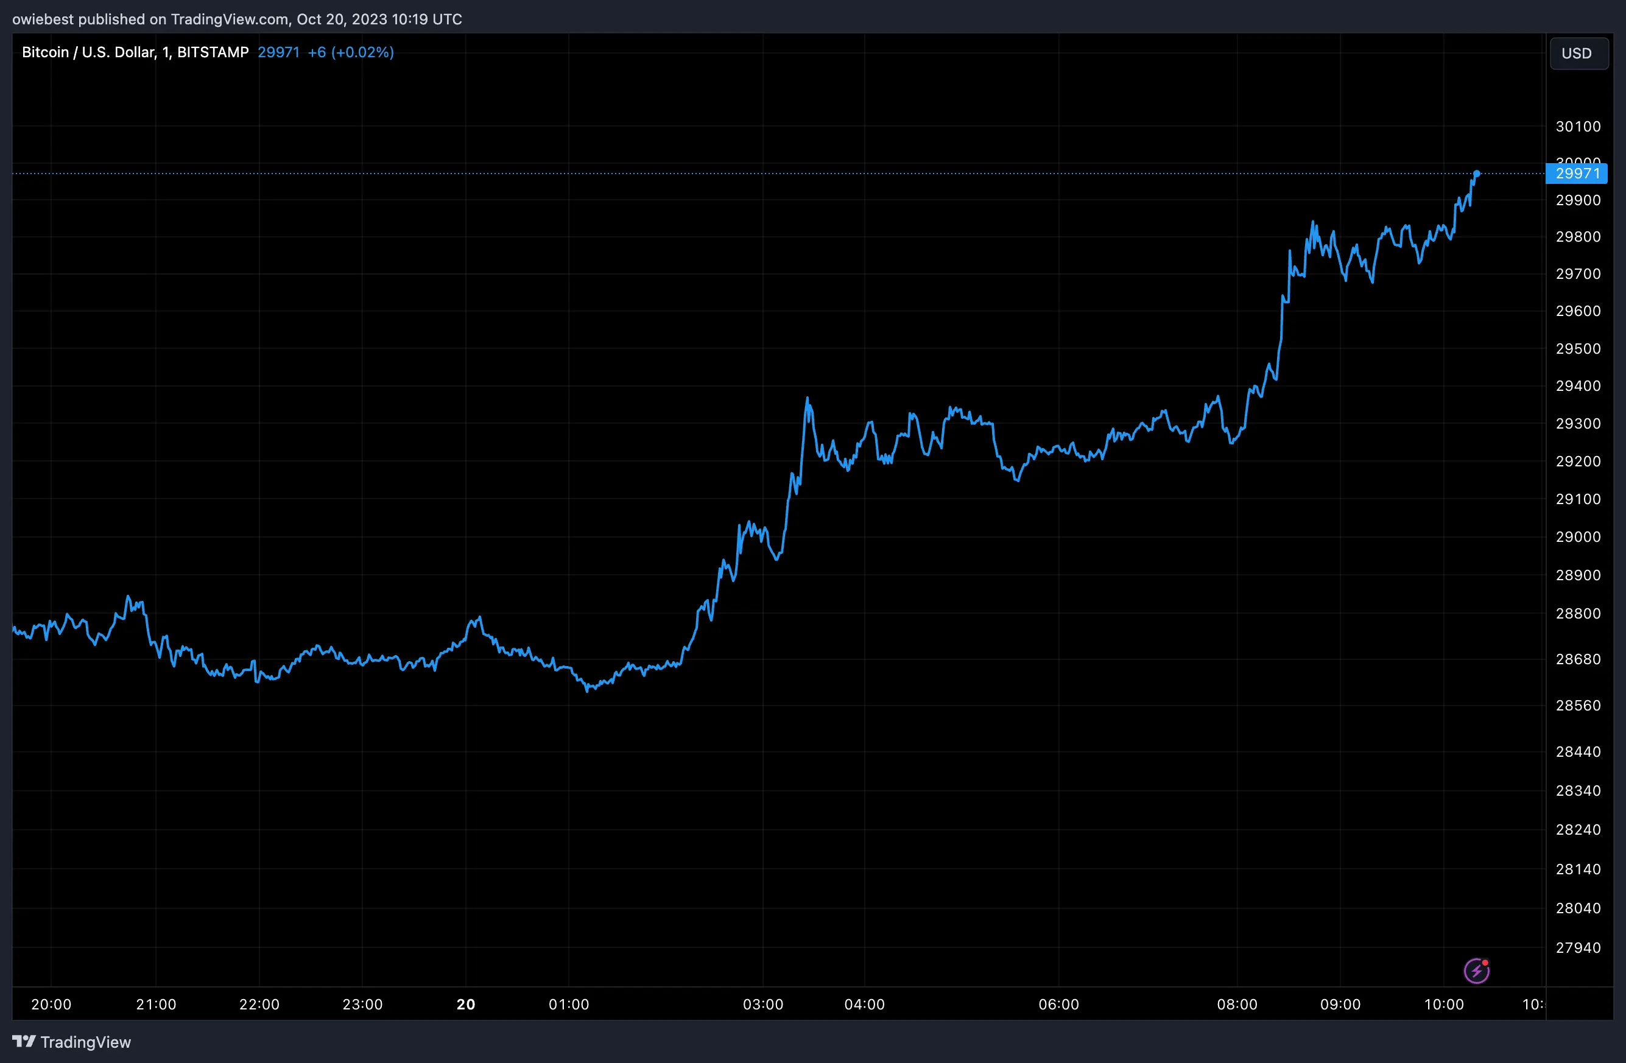The height and width of the screenshot is (1063, 1626).
Task: Open the price scale by clicking 29500 label
Action: pyautogui.click(x=1580, y=348)
